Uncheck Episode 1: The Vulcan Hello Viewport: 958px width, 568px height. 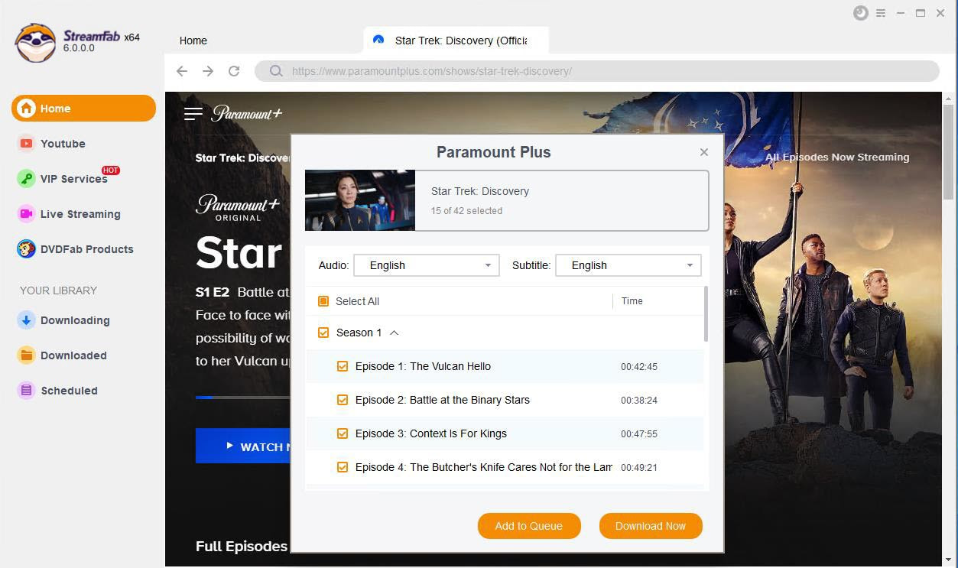click(x=342, y=366)
